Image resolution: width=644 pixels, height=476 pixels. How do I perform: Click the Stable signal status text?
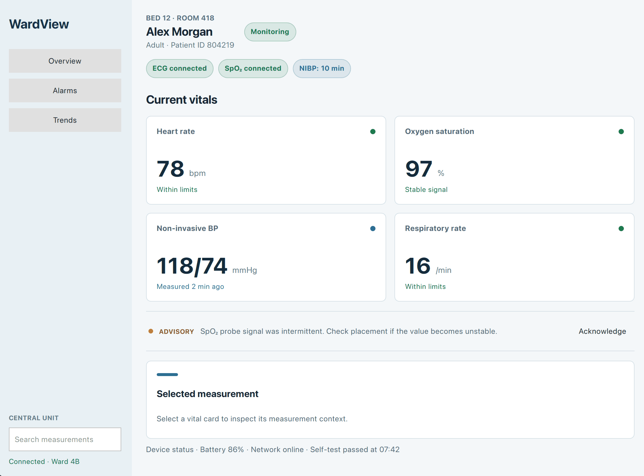(426, 190)
